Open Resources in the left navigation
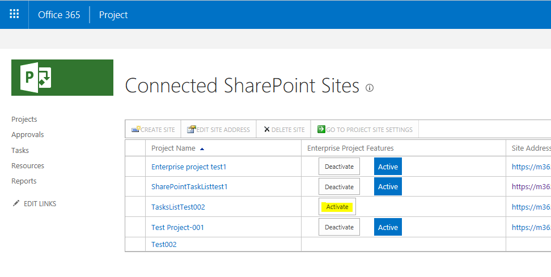Screen dimensions: 551x277 tap(28, 166)
